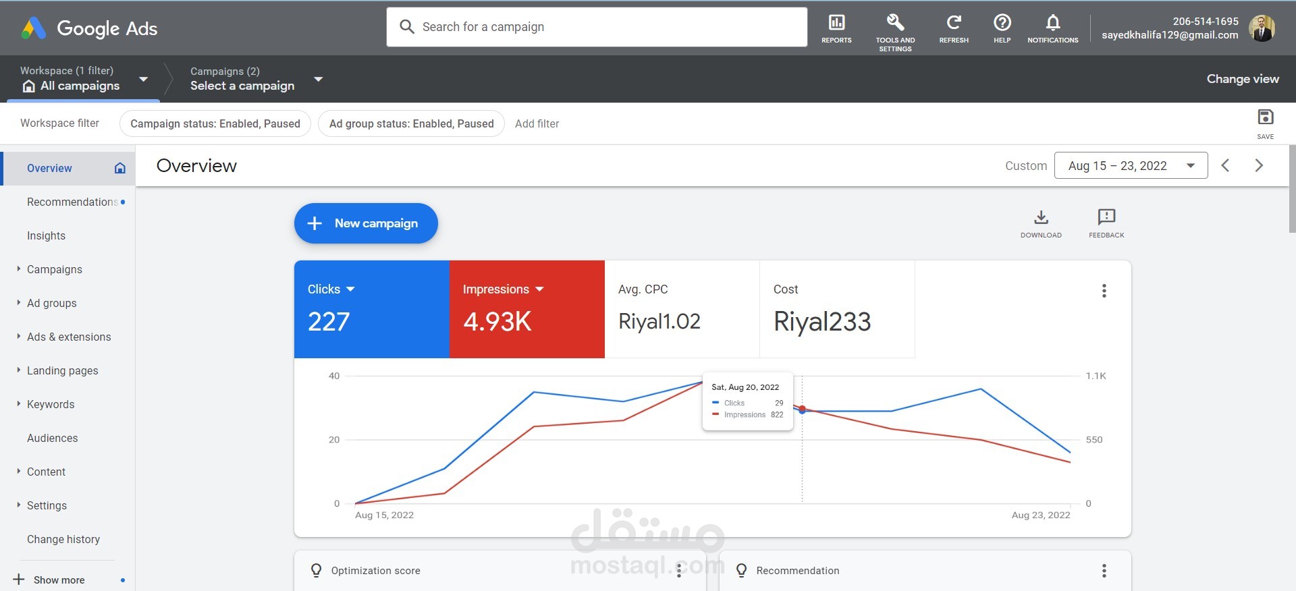Open Insights in the sidebar
The width and height of the screenshot is (1296, 591).
(46, 235)
